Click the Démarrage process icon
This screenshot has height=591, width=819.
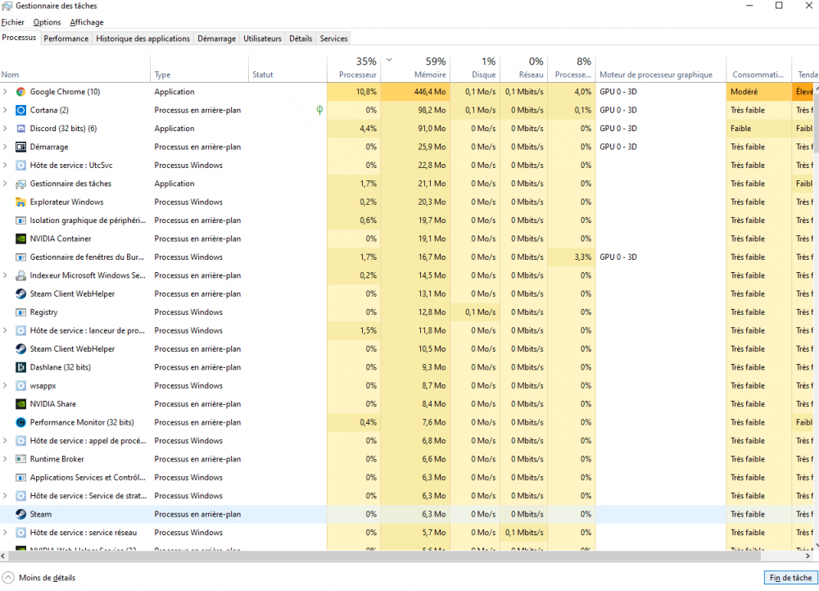point(21,147)
